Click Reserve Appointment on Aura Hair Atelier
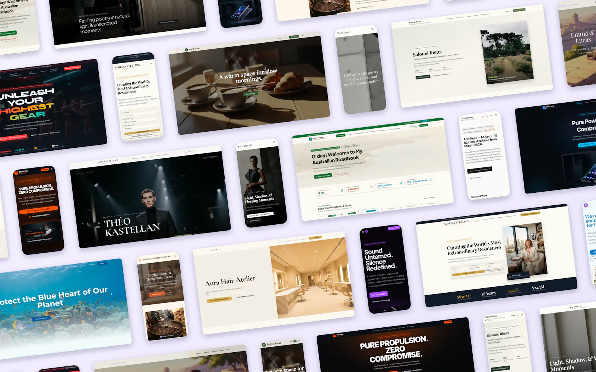This screenshot has height=372, width=596. click(x=219, y=299)
